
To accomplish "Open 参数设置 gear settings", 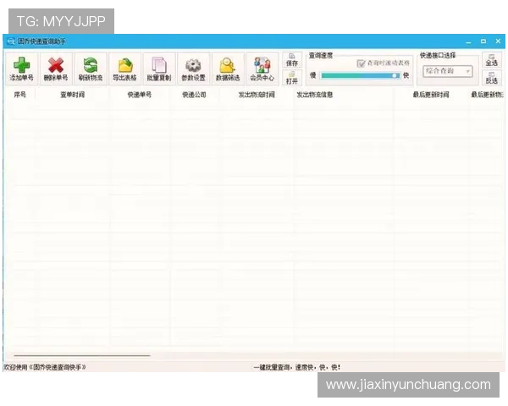I will (193, 69).
